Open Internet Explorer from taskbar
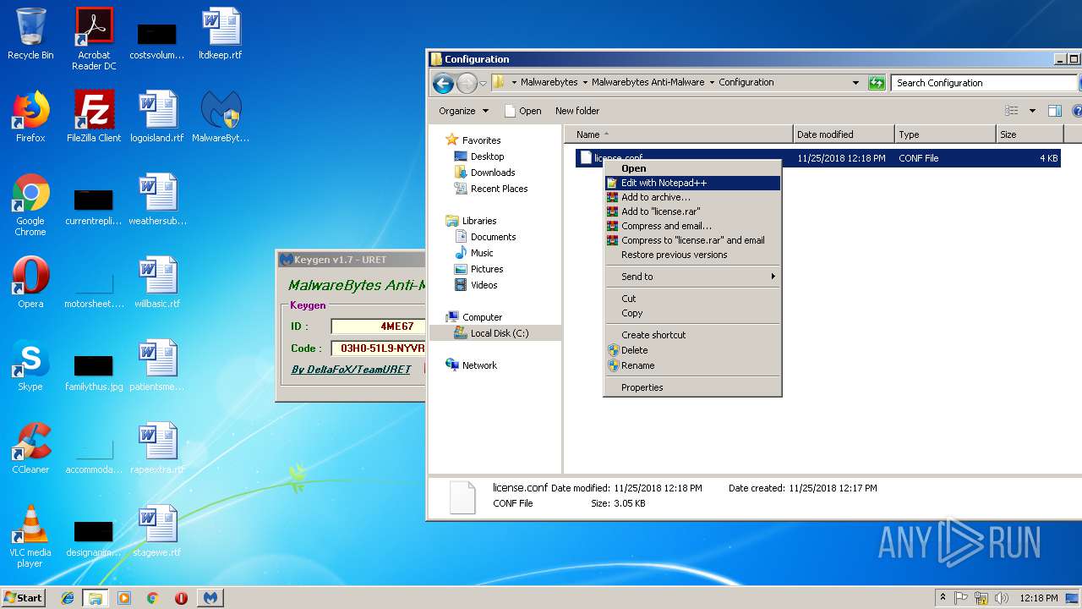 pyautogui.click(x=68, y=598)
